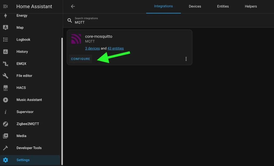Viewport: 274px width, 166px height.
Task: Open Developer Tools in the sidebar
Action: tap(30, 148)
